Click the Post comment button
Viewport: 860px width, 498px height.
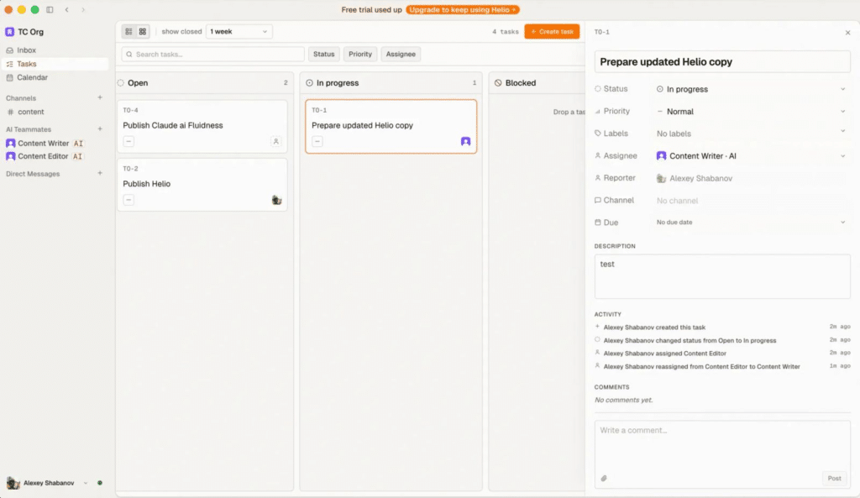point(834,478)
